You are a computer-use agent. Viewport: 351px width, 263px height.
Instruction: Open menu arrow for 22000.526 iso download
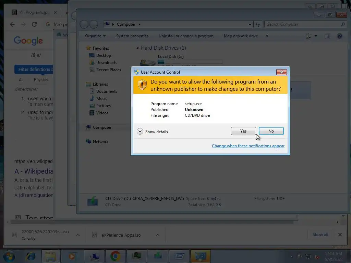[78, 235]
